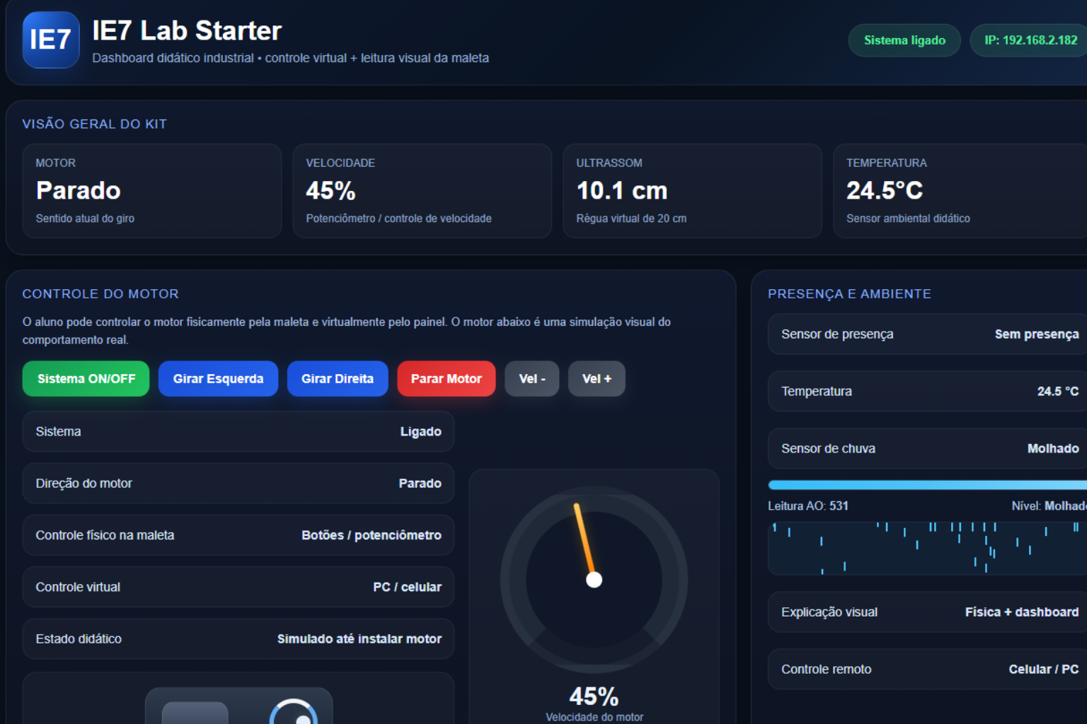The image size is (1087, 724).
Task: Click the Velocidade do motor label
Action: (594, 717)
